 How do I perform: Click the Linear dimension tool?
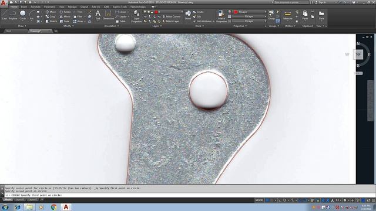coord(121,12)
